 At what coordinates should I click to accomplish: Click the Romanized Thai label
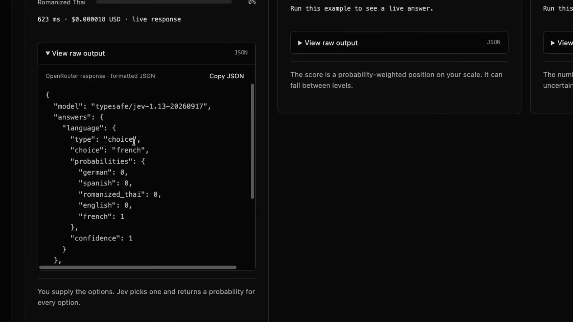(62, 3)
